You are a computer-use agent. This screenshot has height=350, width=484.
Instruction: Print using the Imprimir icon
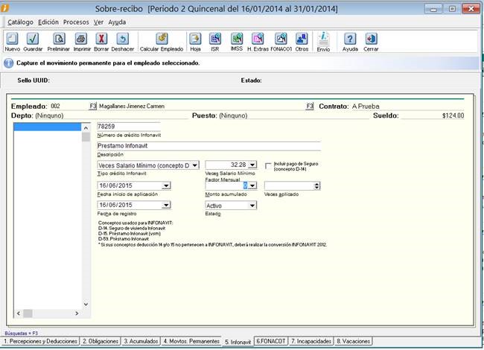pyautogui.click(x=81, y=39)
